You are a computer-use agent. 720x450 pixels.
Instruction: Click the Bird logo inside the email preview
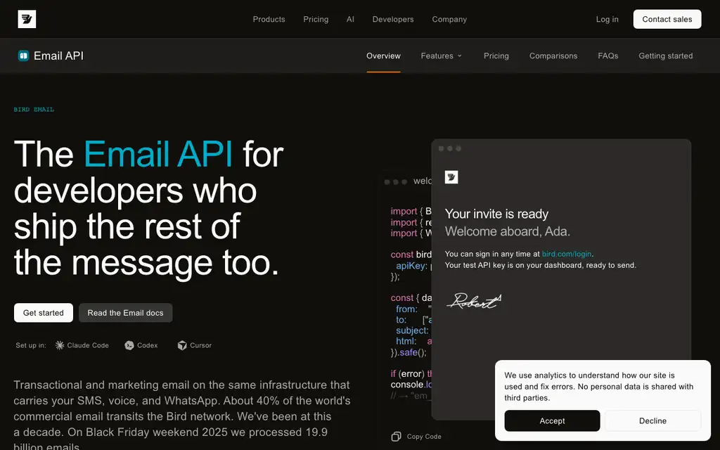tap(451, 177)
